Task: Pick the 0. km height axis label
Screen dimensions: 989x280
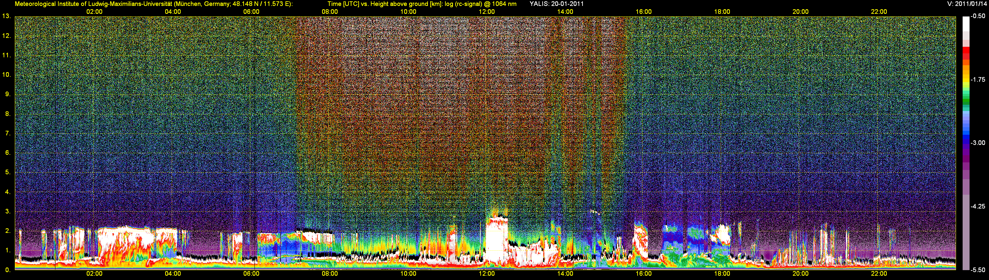Action: (8, 270)
